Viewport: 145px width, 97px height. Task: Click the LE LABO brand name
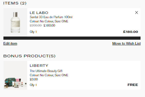(x=39, y=13)
